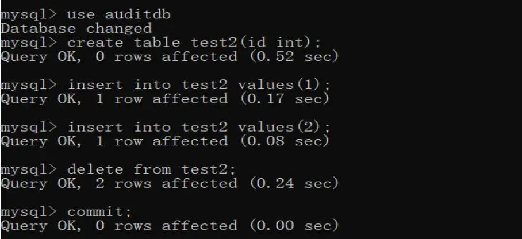Click the mysql> prompt before 'create table'
The width and height of the screenshot is (522, 239).
click(29, 43)
